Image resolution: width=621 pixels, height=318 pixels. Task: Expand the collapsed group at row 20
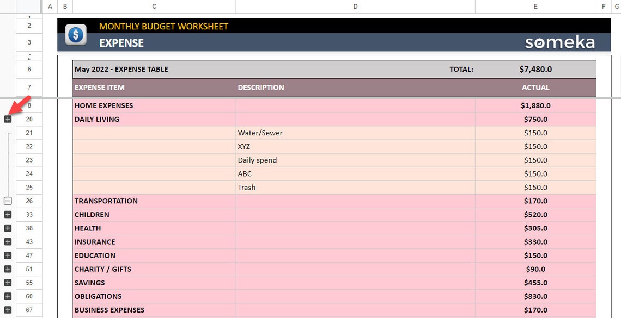point(8,119)
